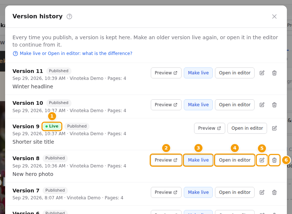Open Version 11 in editor
292x214 pixels.
(x=235, y=73)
